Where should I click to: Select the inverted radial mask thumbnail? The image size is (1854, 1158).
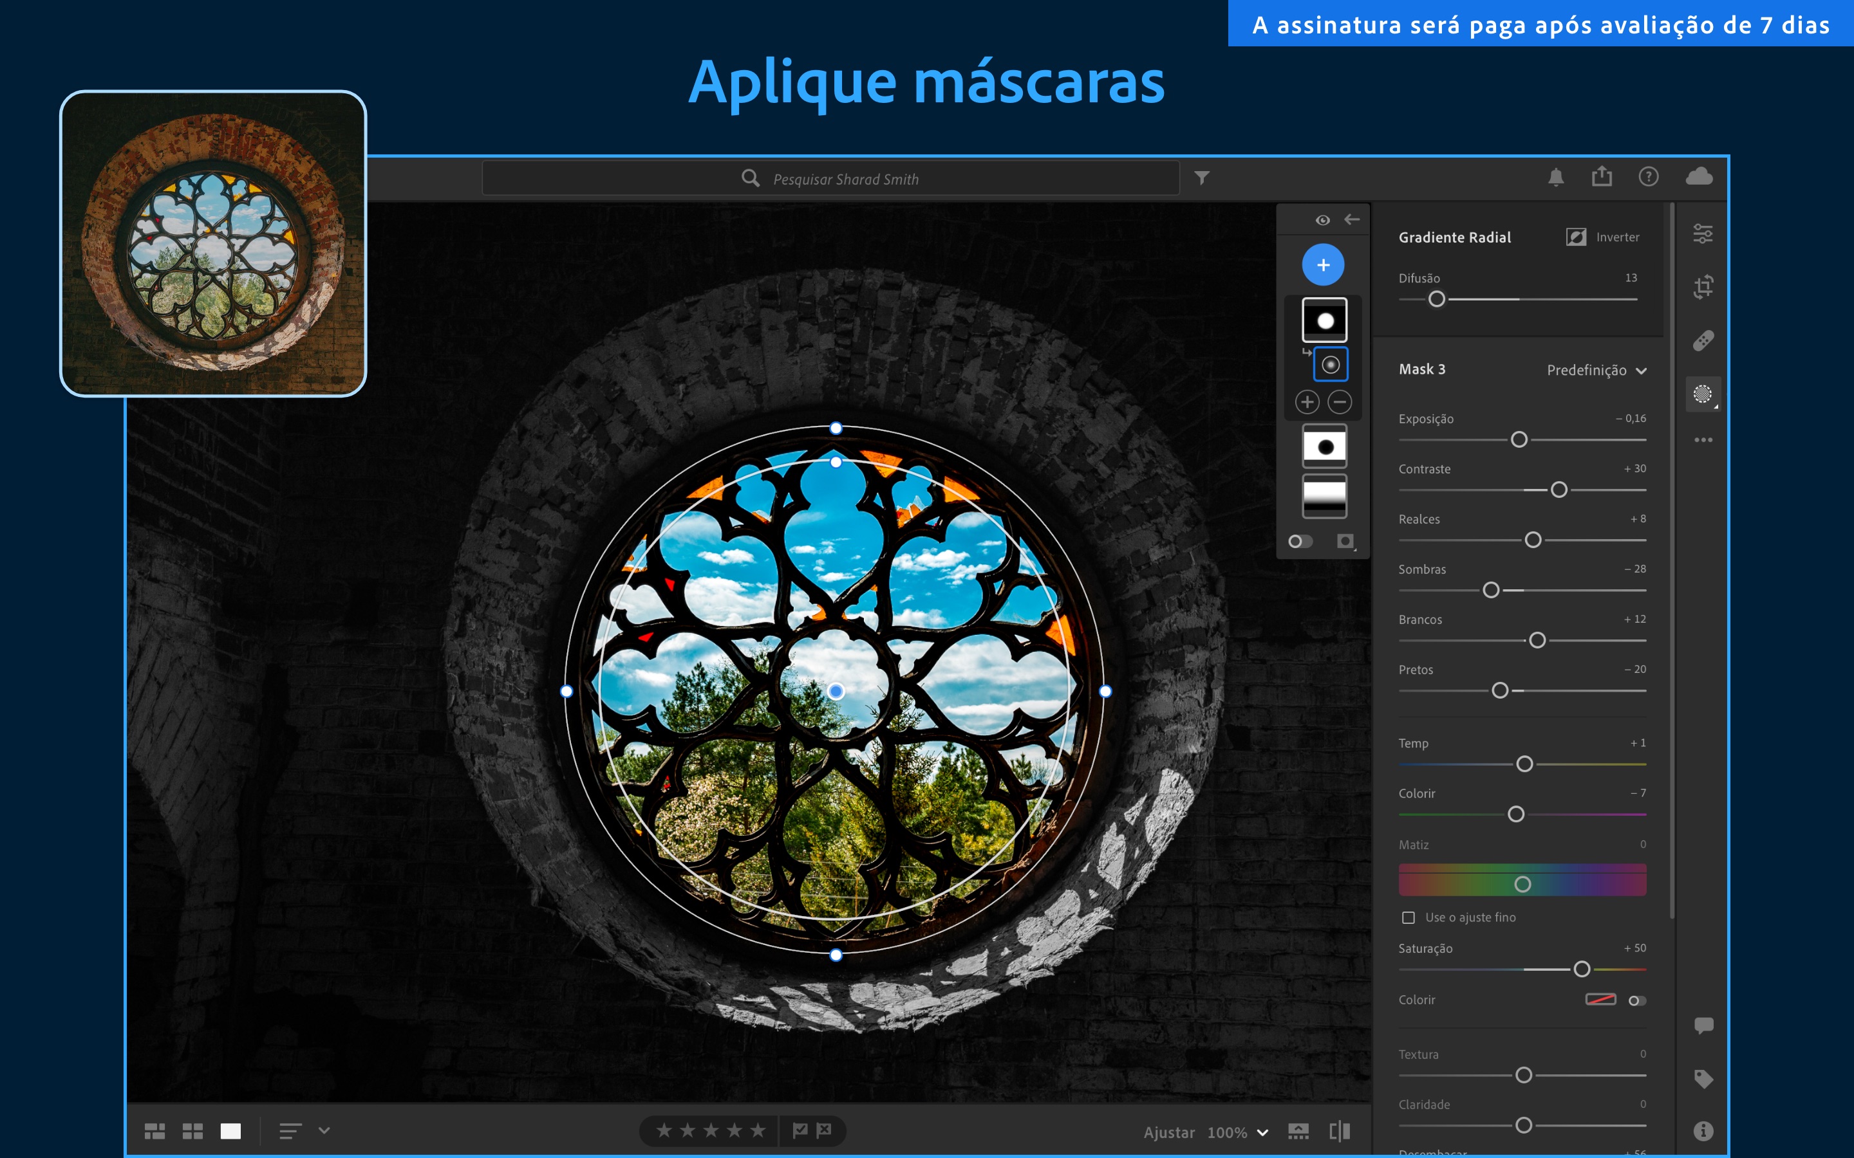point(1325,446)
